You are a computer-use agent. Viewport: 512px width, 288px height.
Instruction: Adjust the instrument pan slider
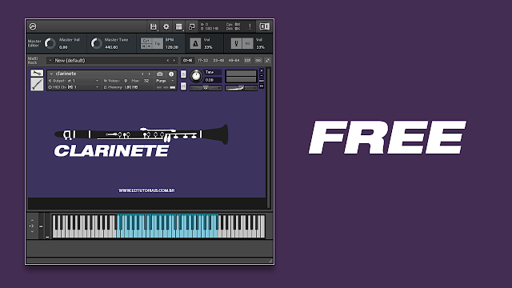tap(206, 88)
